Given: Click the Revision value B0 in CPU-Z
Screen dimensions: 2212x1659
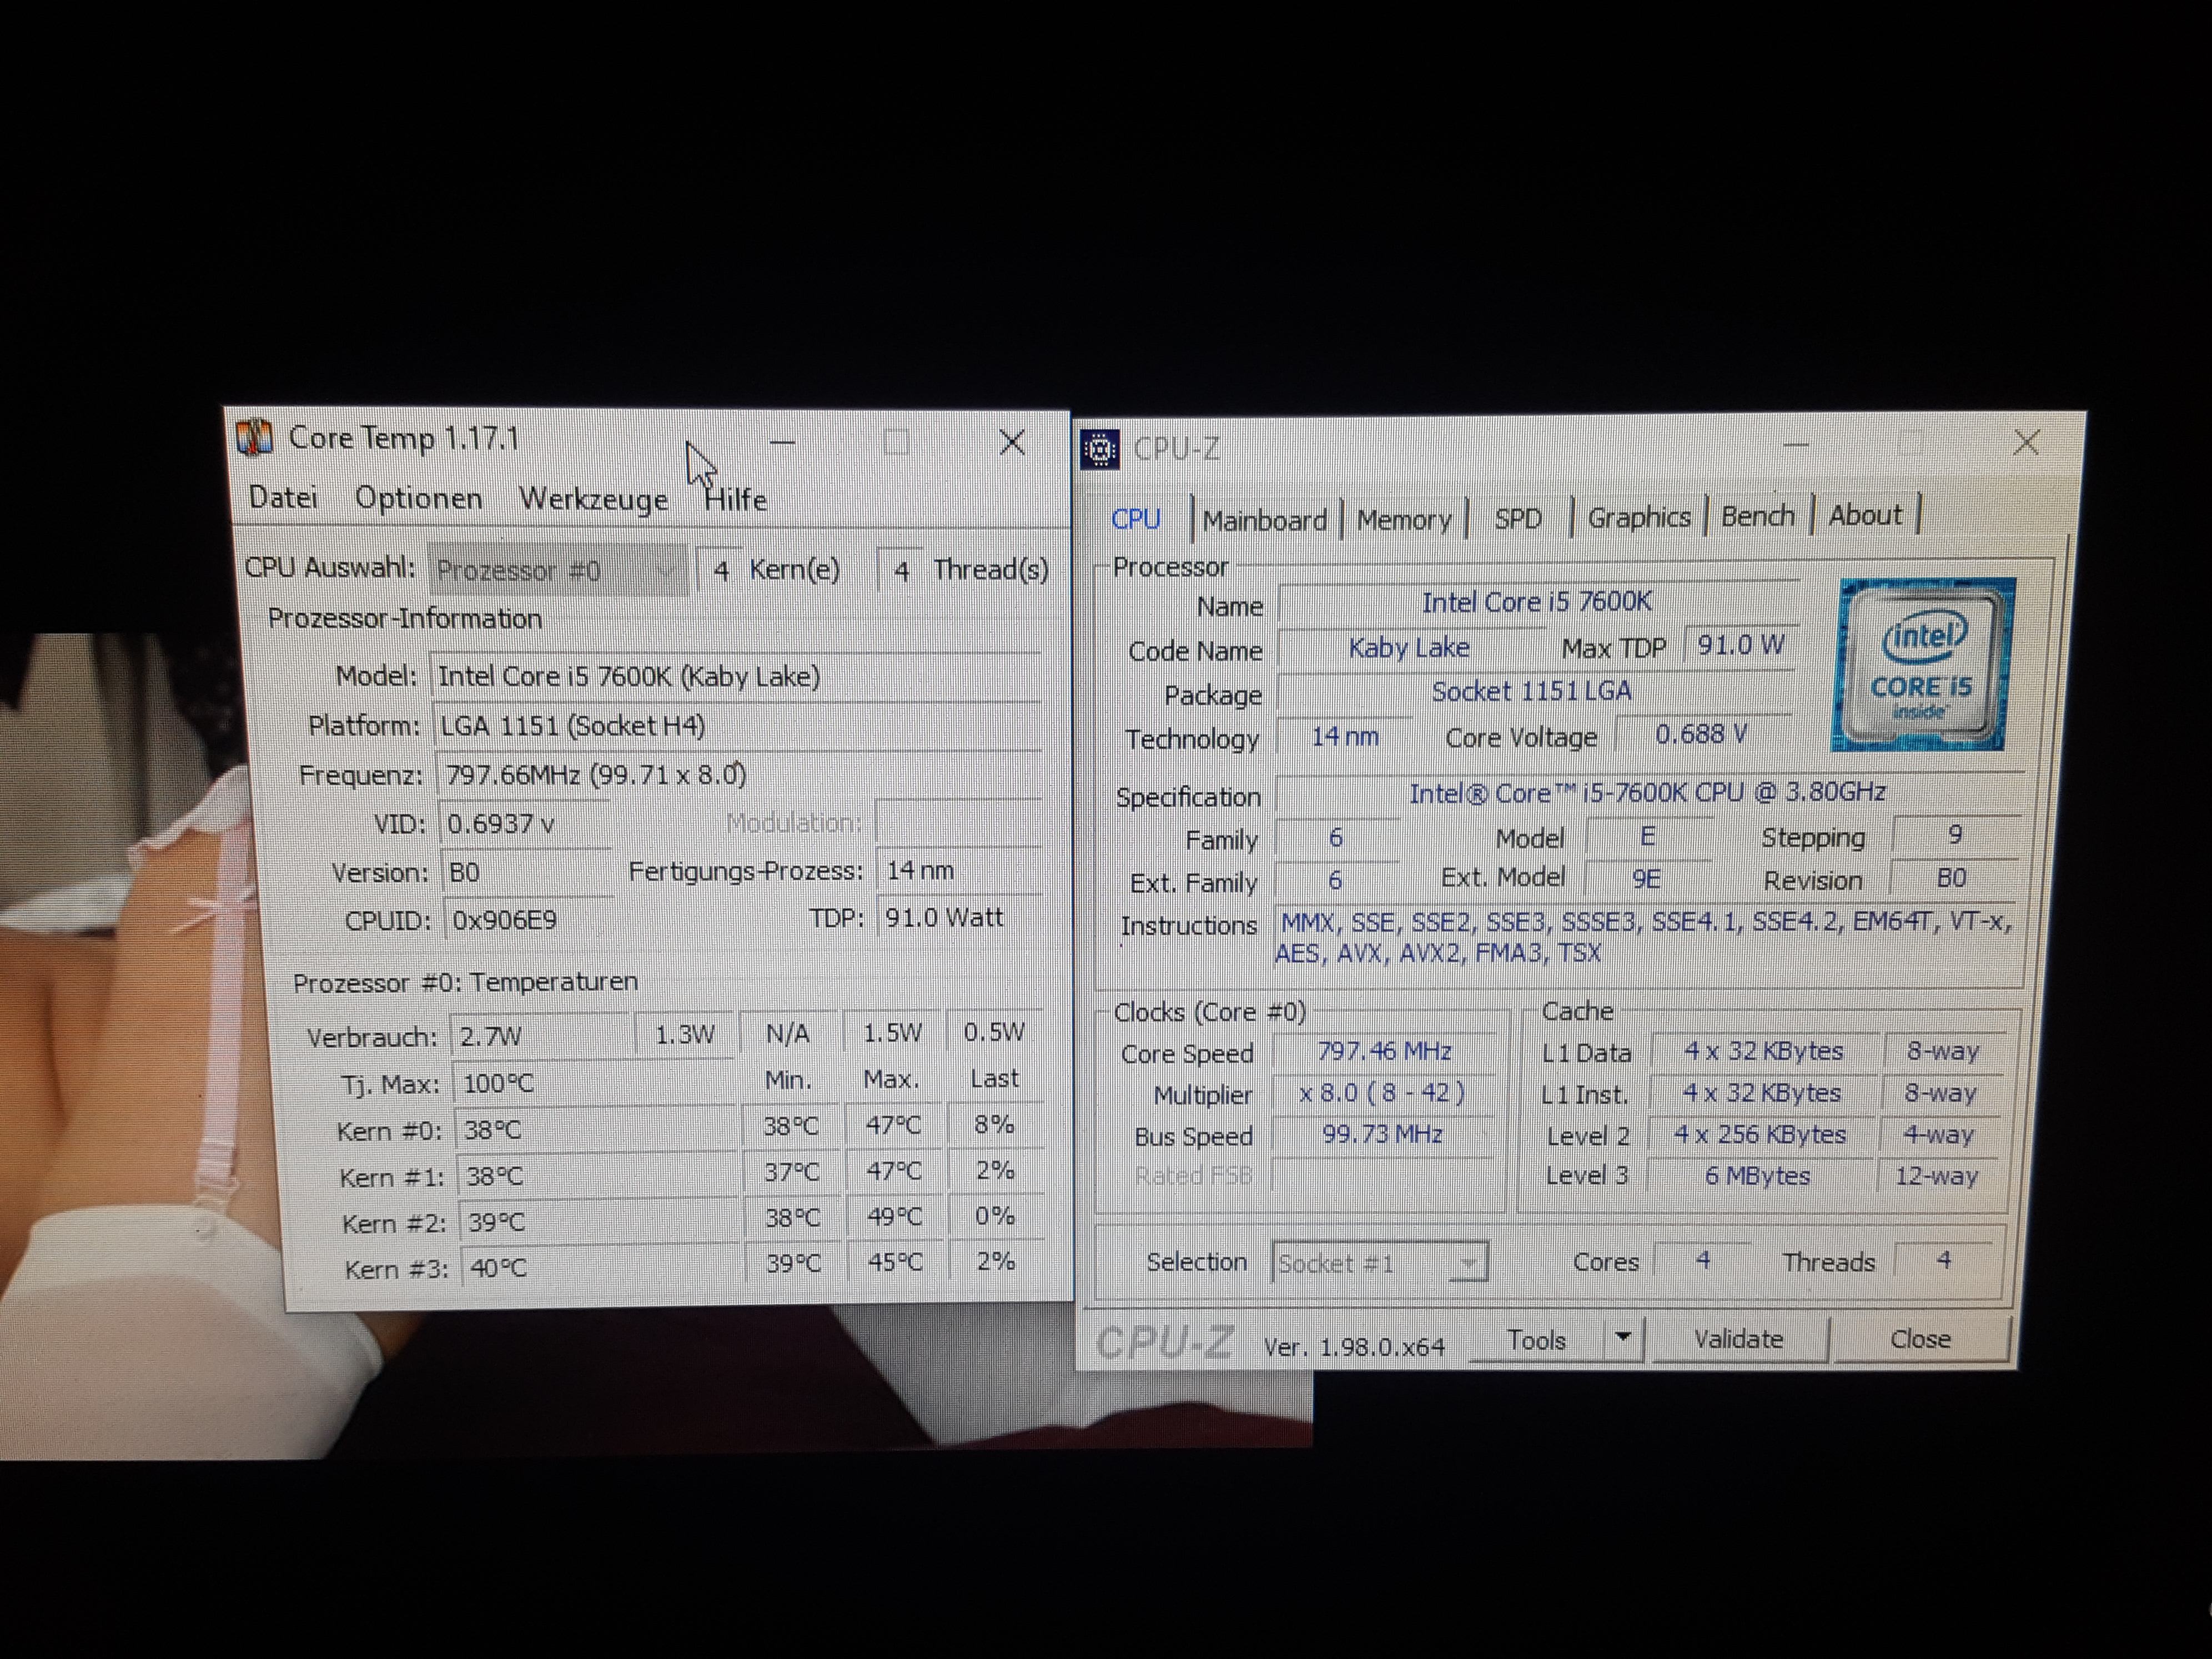Looking at the screenshot, I should tap(1952, 879).
